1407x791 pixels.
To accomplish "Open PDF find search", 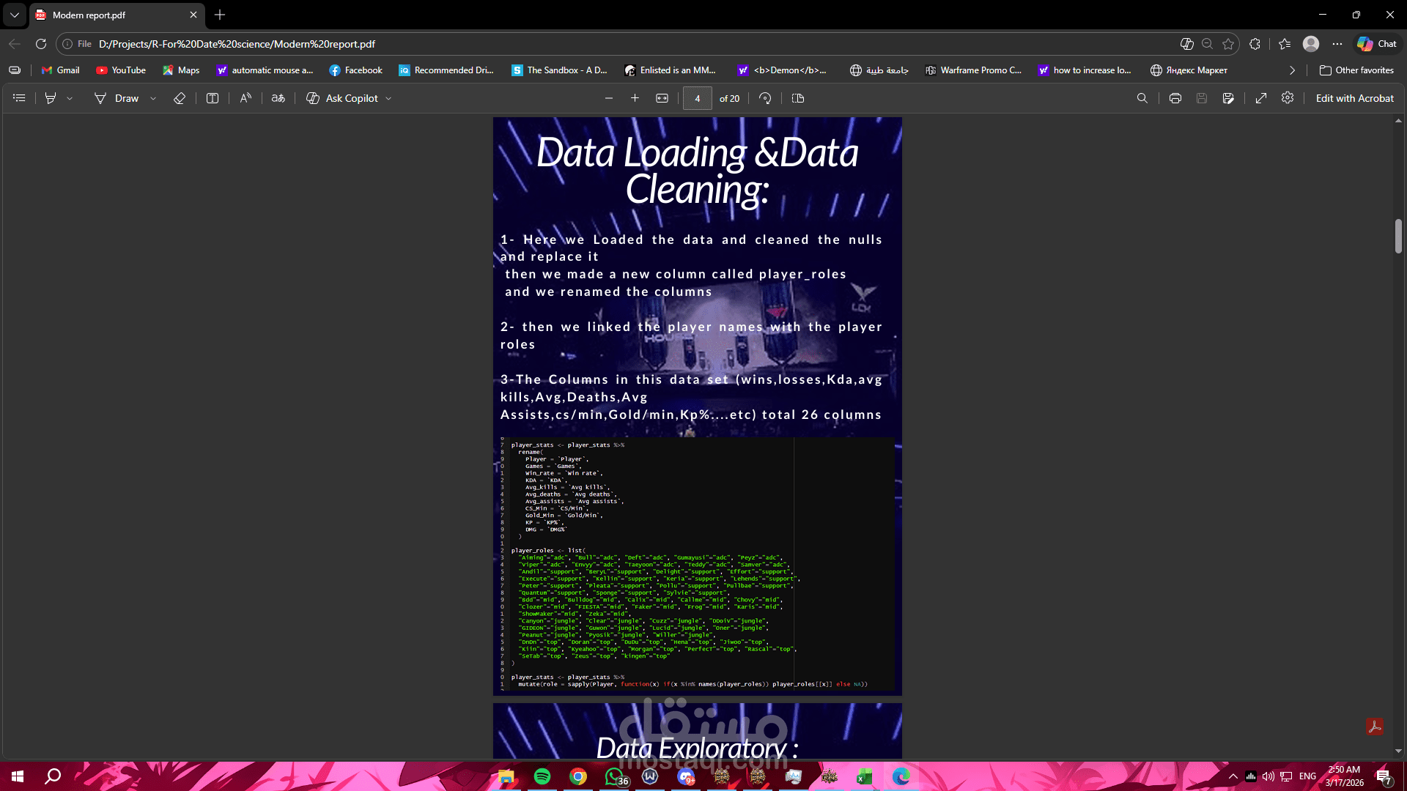I will (1142, 98).
